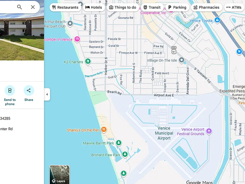
Task: Select Sharky's On the Pier restaurant pin
Action: [104, 130]
